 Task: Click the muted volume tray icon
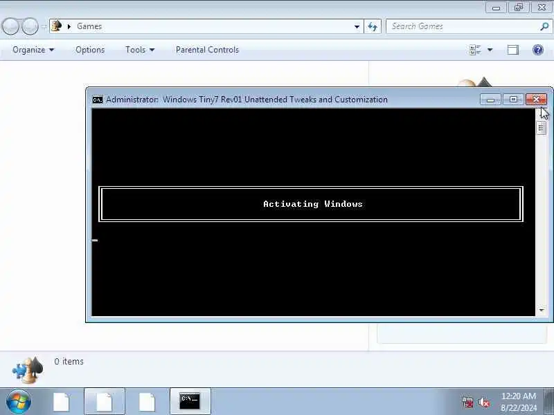click(483, 402)
